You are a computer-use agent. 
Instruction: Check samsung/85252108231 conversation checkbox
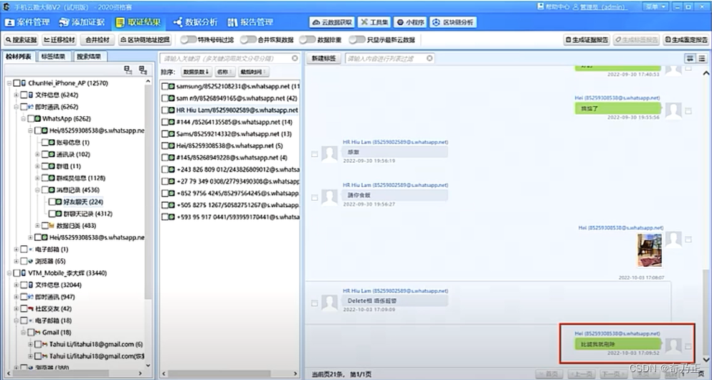coord(165,86)
